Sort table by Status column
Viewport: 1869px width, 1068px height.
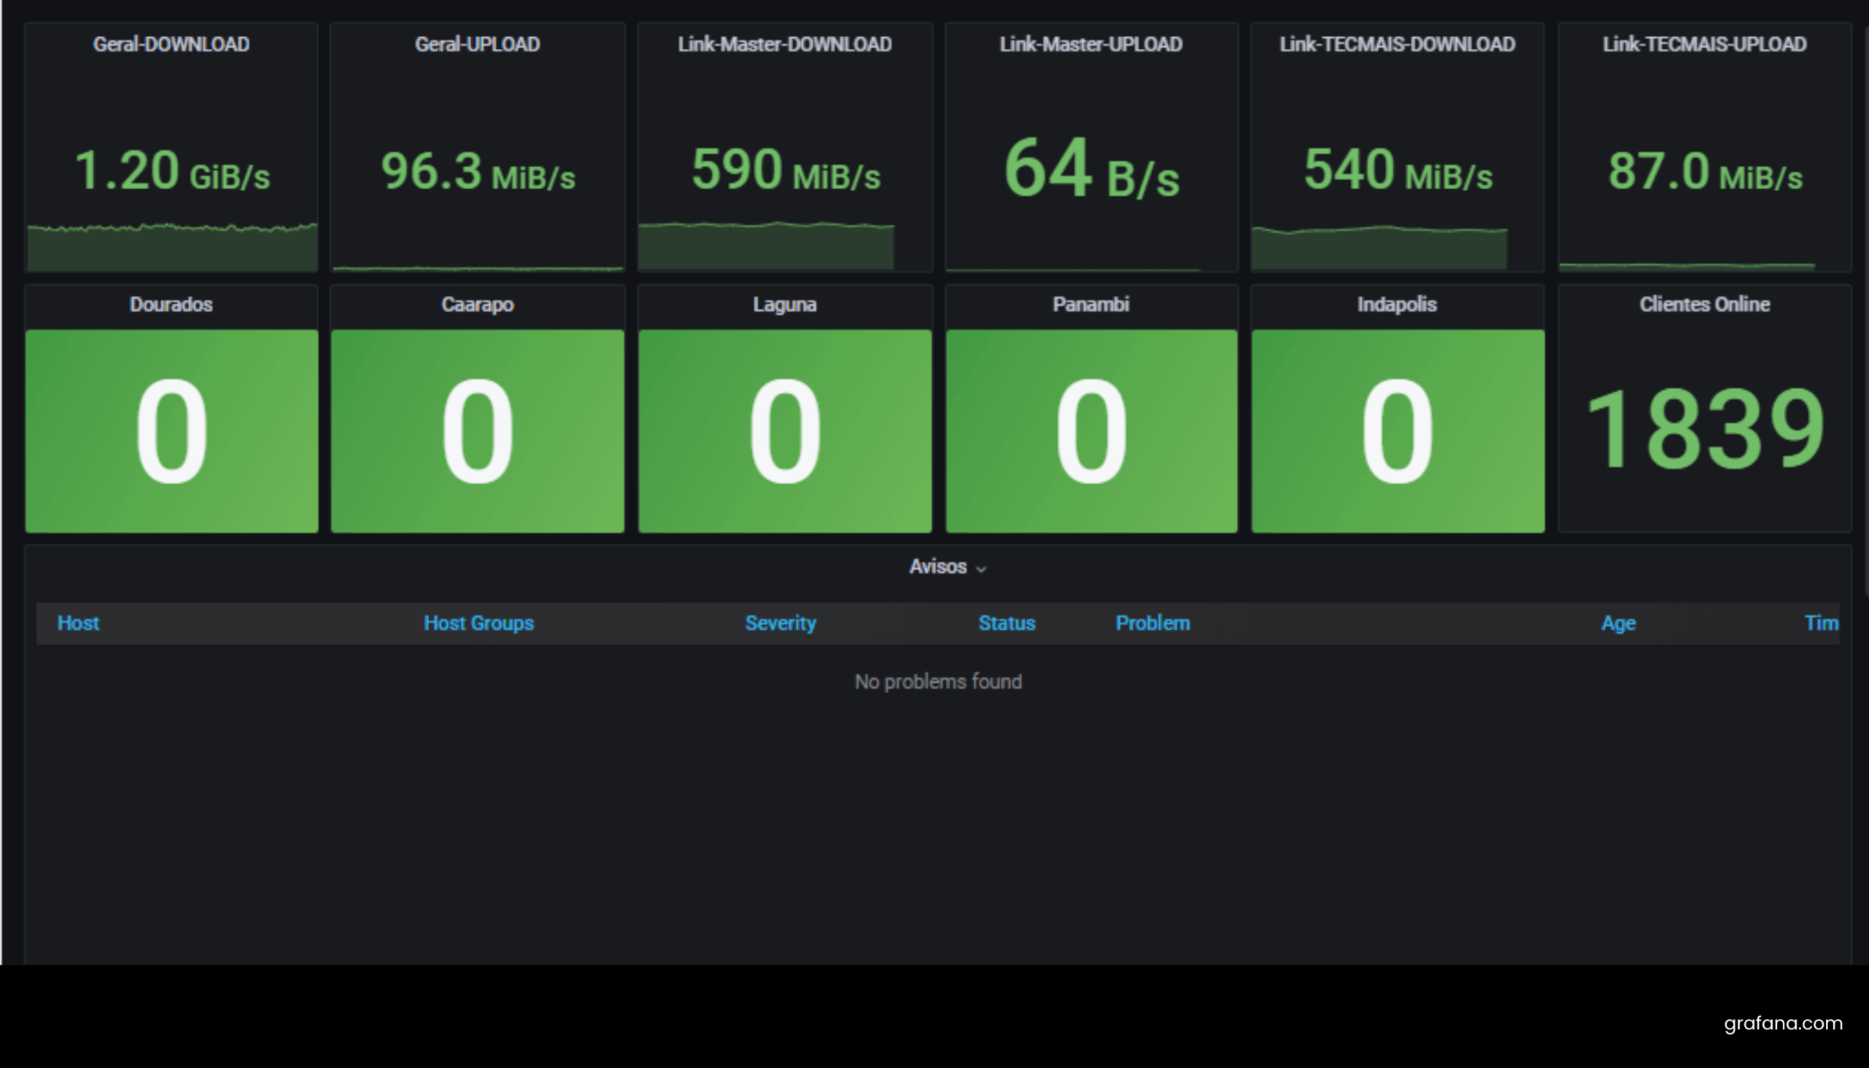(x=1006, y=623)
